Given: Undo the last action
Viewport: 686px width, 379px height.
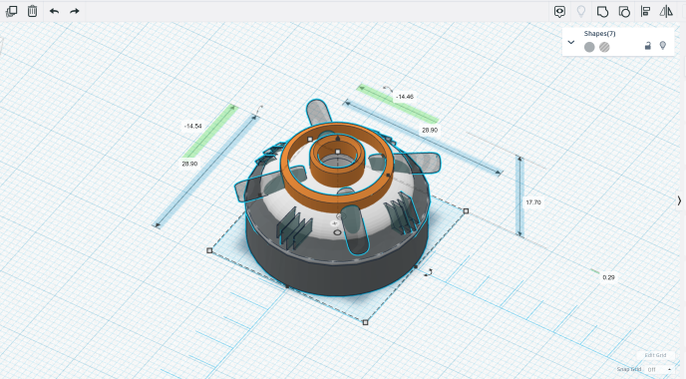Looking at the screenshot, I should pyautogui.click(x=54, y=11).
